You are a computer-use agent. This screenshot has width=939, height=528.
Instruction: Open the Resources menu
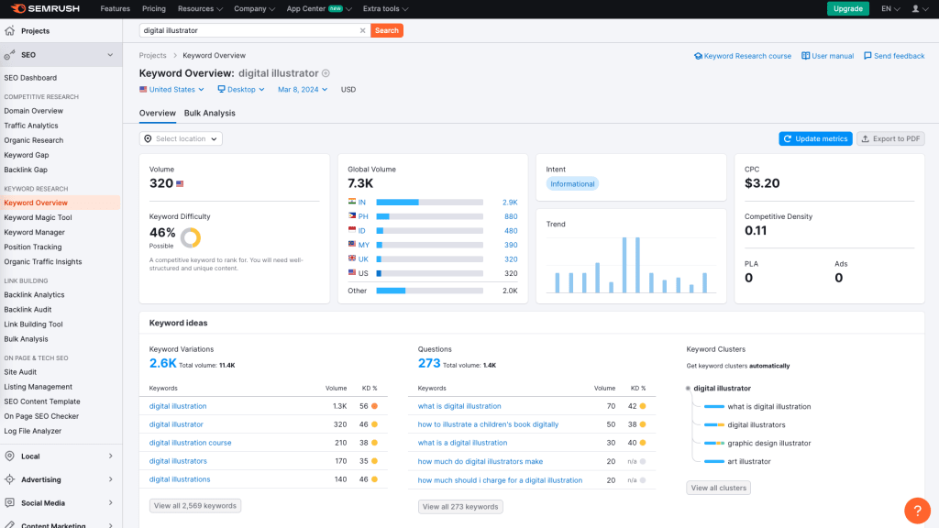click(200, 8)
